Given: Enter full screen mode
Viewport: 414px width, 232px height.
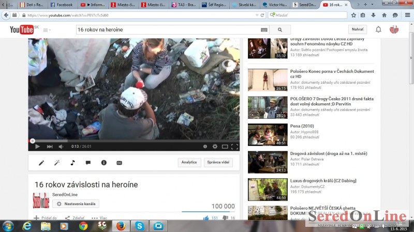Looking at the screenshot, I should [234, 147].
